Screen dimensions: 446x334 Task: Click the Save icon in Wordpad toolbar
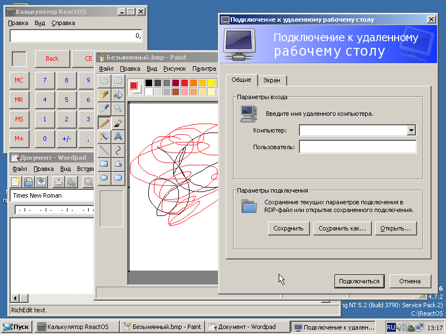[41, 182]
